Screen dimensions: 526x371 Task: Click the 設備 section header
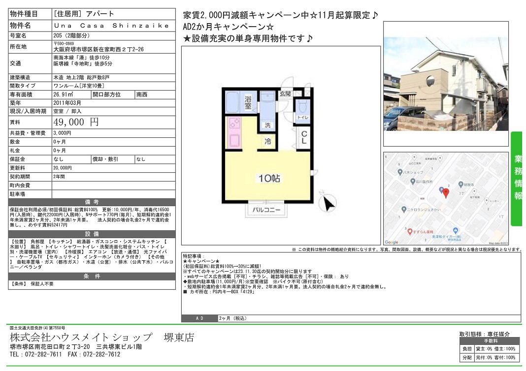(92, 234)
